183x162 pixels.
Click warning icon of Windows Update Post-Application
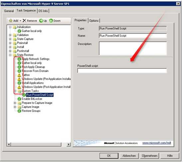click(x=19, y=87)
